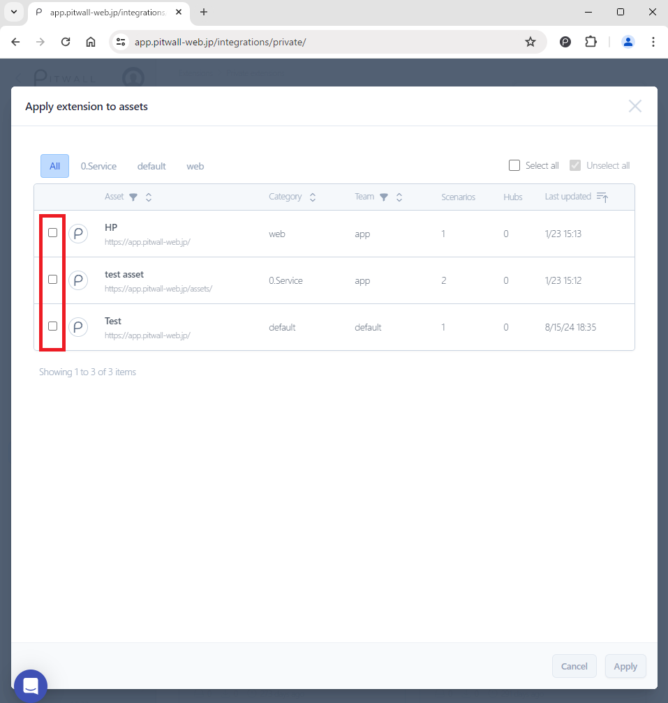Select the 0.Service filter tab
Image resolution: width=668 pixels, height=703 pixels.
coord(98,166)
